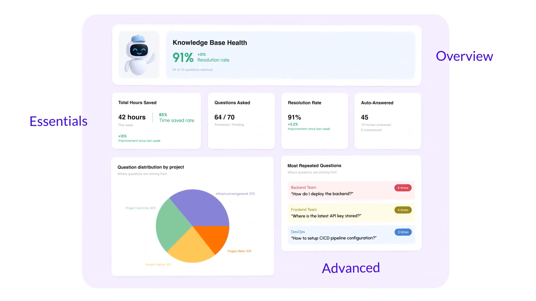Click the Essentials label

[x=58, y=121]
